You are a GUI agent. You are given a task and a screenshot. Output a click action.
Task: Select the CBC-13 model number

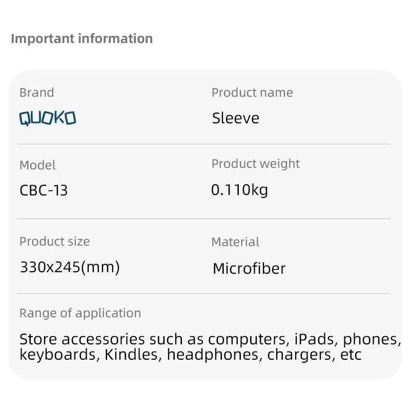[44, 190]
